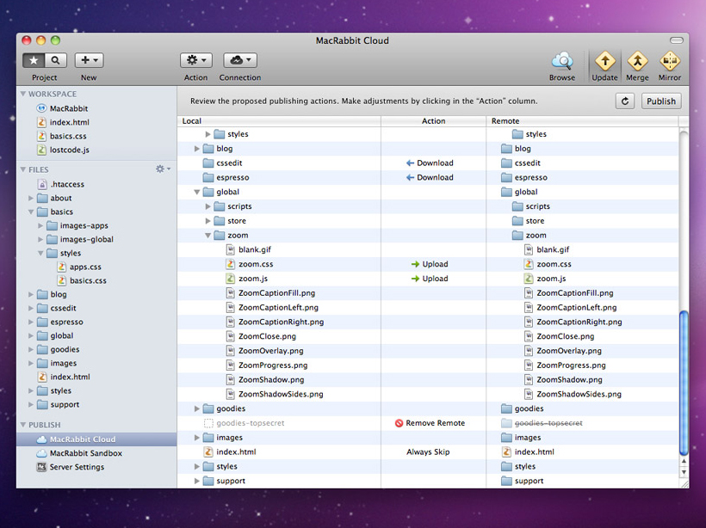Select the .htaccess file in Files
The width and height of the screenshot is (706, 528).
(x=67, y=184)
